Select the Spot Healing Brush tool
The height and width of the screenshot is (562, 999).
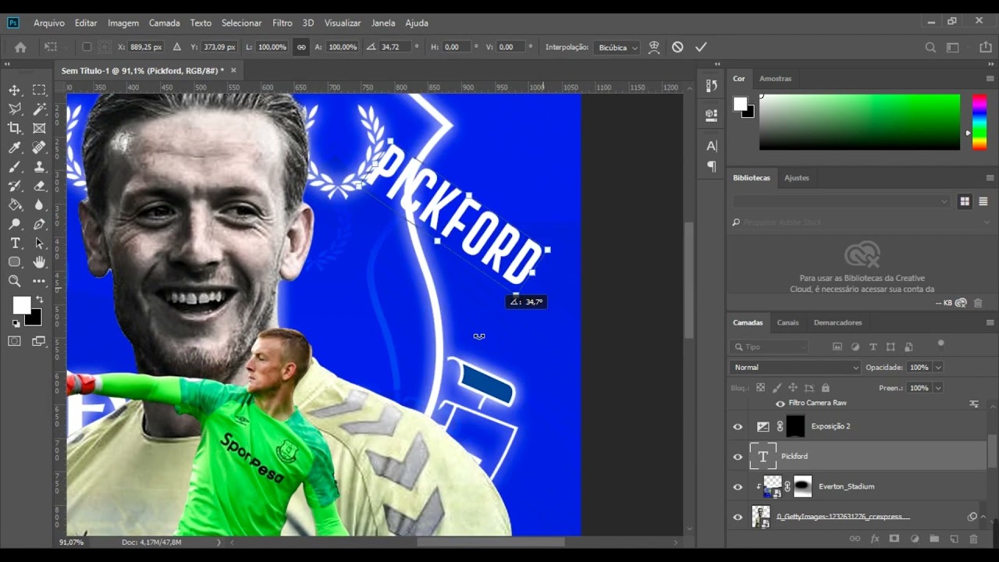(39, 148)
